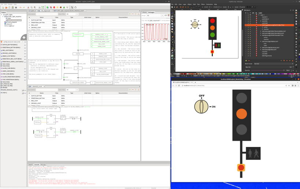Screen dimensions: 300x189
Task: Click the green add layer icon in Inkscape Objects panel
Action: tap(246, 61)
